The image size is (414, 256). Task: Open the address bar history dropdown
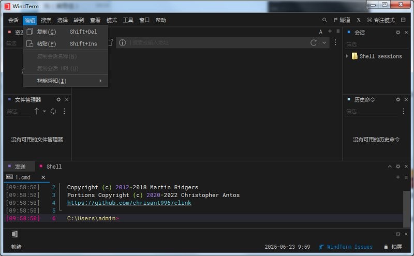click(324, 42)
